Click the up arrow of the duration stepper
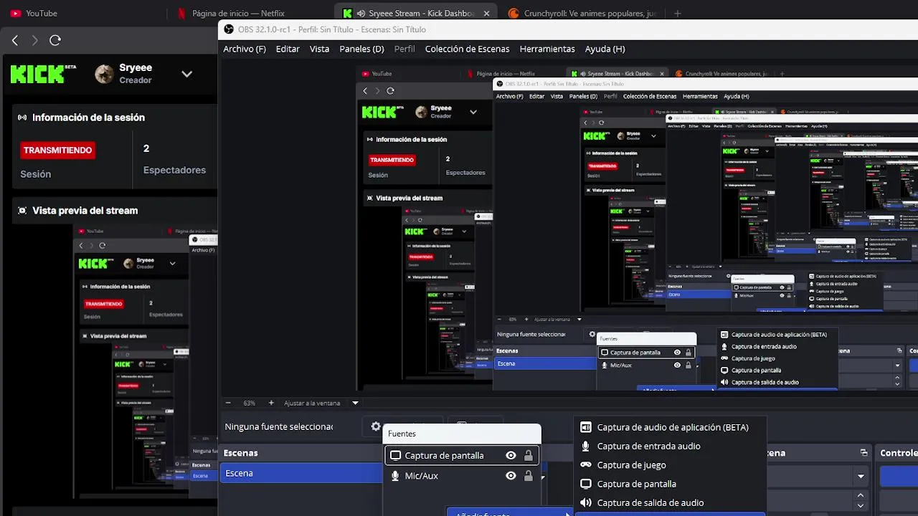The image size is (918, 516). pyautogui.click(x=861, y=494)
